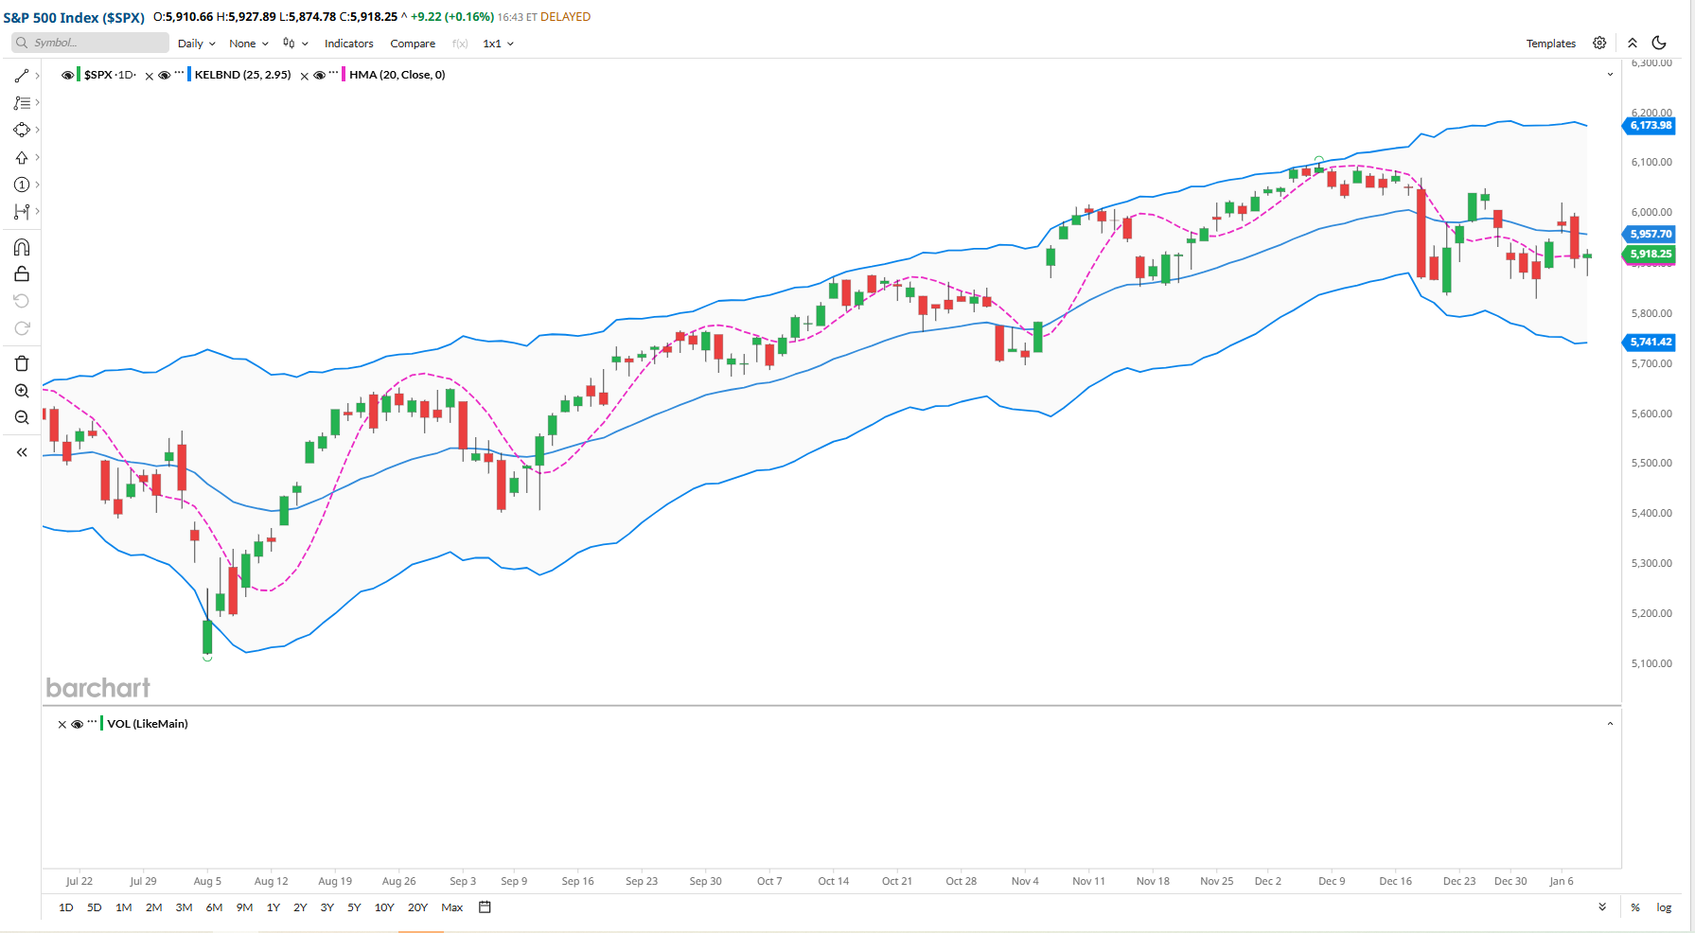This screenshot has width=1695, height=933.
Task: Zoom in using the magnifier plus icon
Action: pos(22,391)
